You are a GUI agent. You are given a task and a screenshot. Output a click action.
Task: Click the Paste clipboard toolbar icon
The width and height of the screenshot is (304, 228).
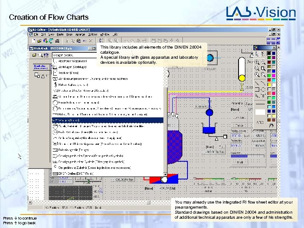pyautogui.click(x=79, y=41)
